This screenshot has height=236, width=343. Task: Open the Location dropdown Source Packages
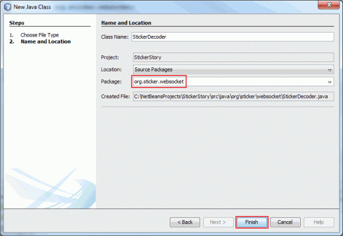pos(233,70)
